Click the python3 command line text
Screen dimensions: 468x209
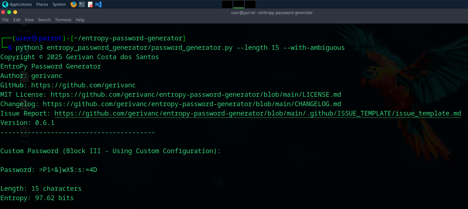point(180,48)
